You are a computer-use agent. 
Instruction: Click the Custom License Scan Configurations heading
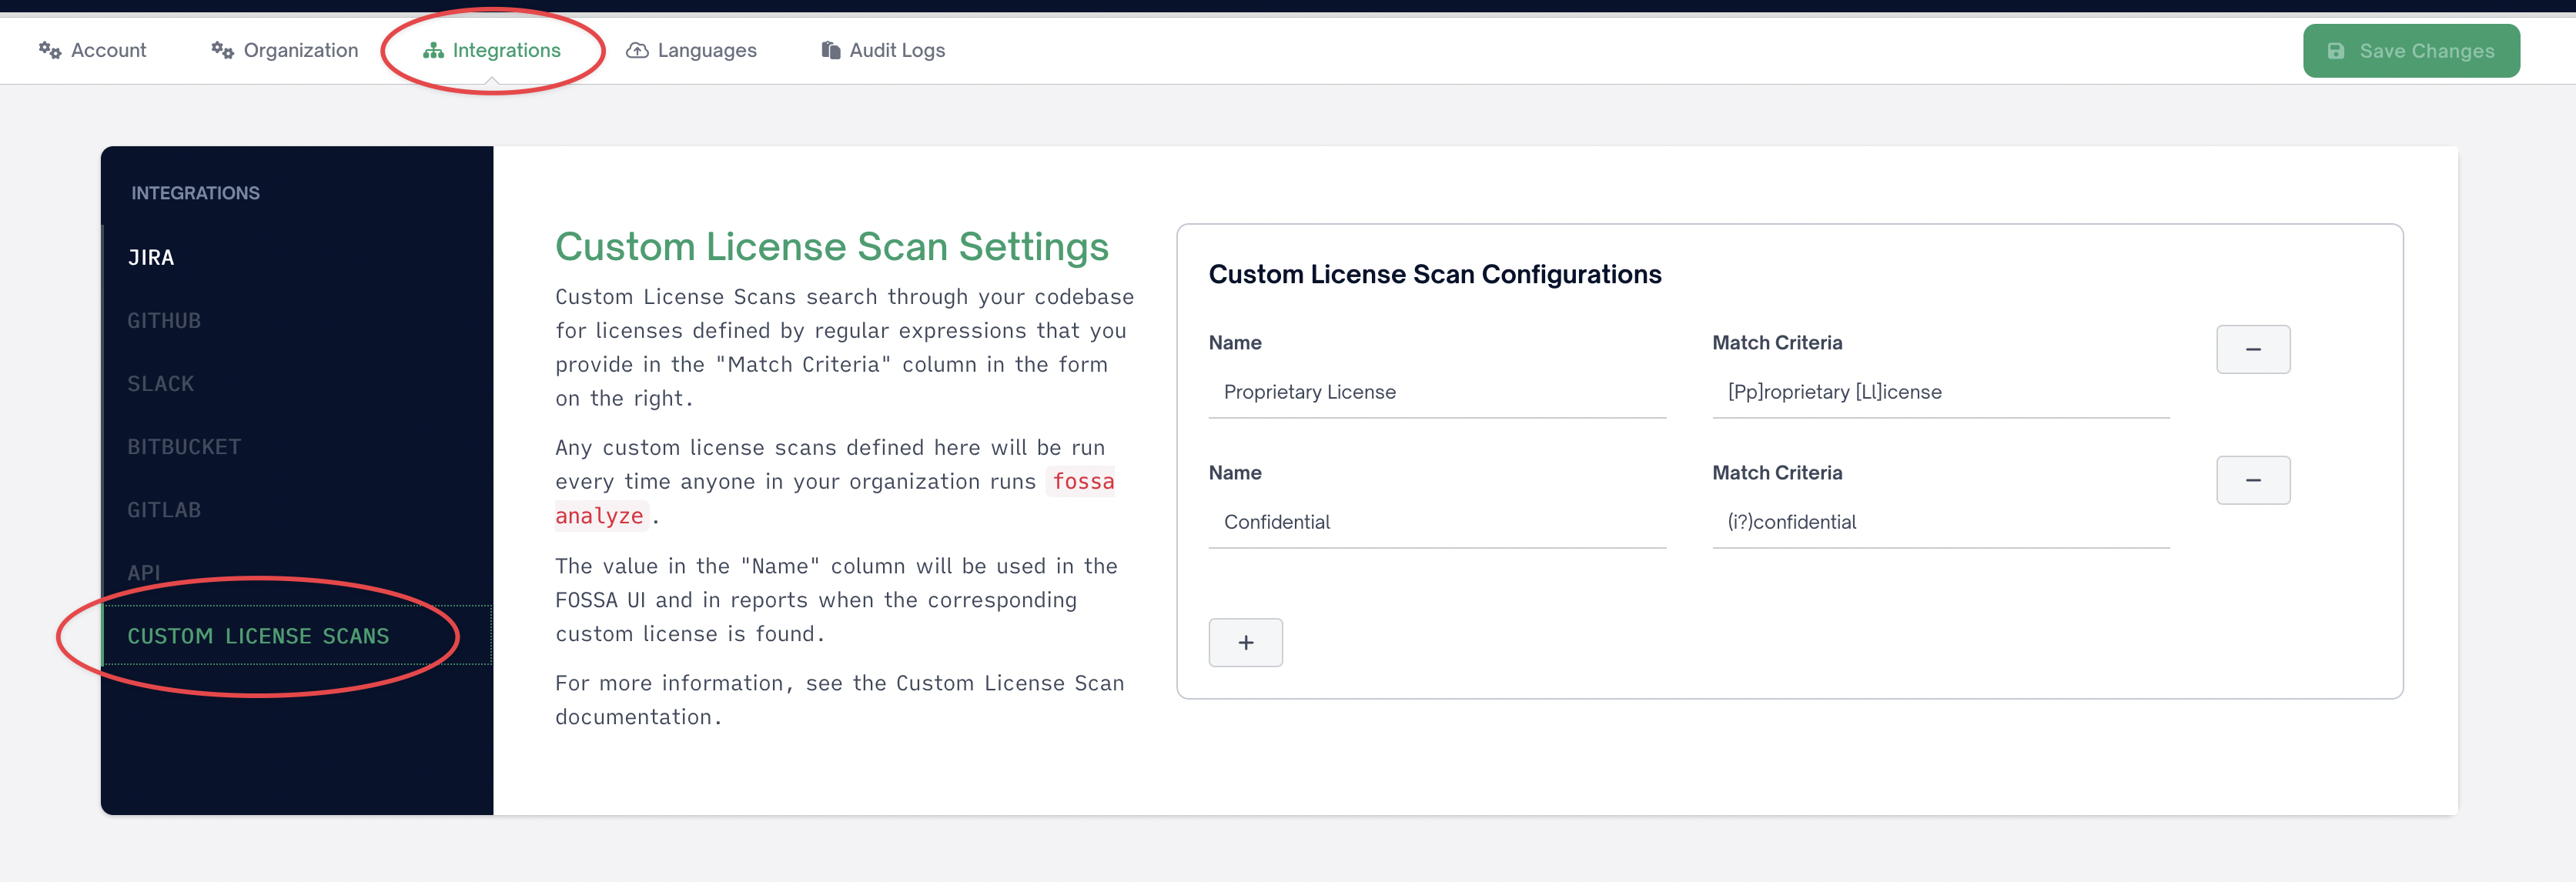tap(1434, 275)
